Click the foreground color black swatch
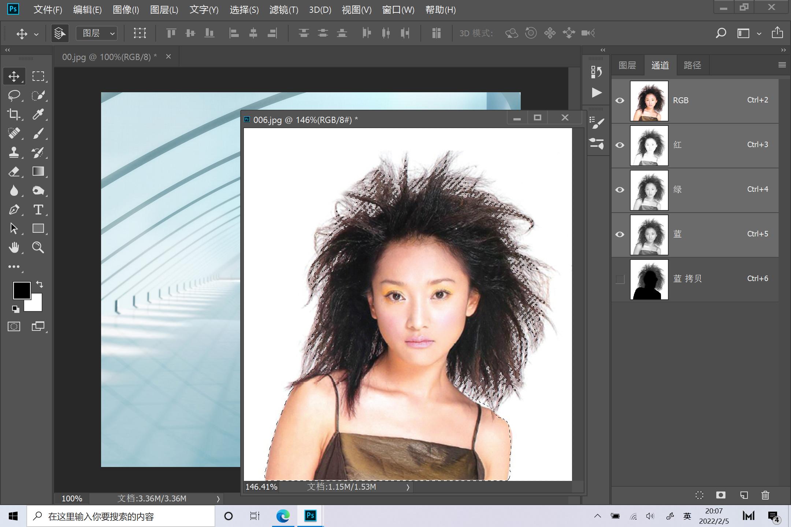Image resolution: width=791 pixels, height=527 pixels. pyautogui.click(x=21, y=290)
